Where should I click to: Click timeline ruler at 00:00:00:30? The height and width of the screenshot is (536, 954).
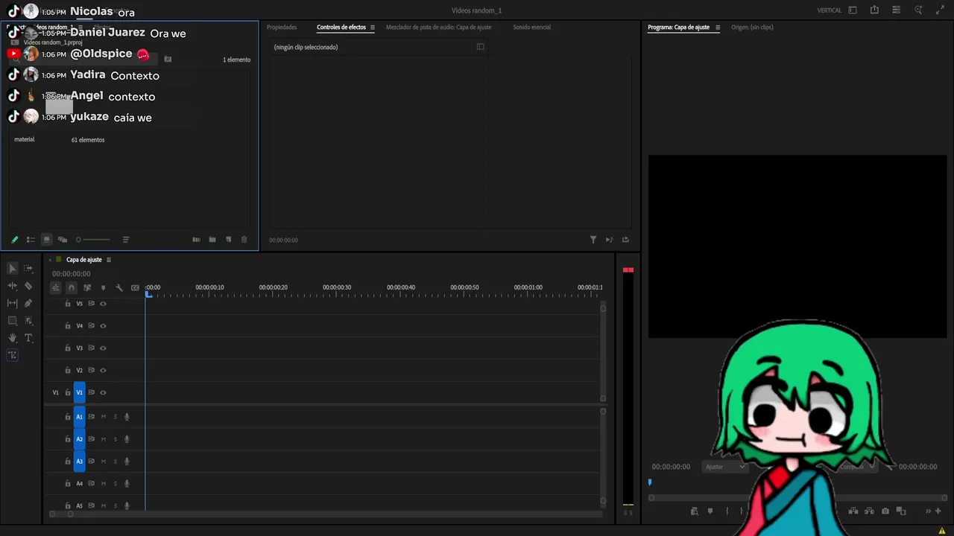pyautogui.click(x=337, y=287)
